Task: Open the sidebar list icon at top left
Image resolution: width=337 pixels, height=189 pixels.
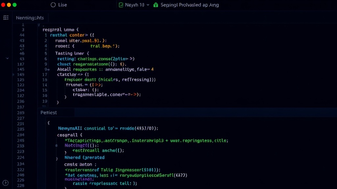Action: 6,18
